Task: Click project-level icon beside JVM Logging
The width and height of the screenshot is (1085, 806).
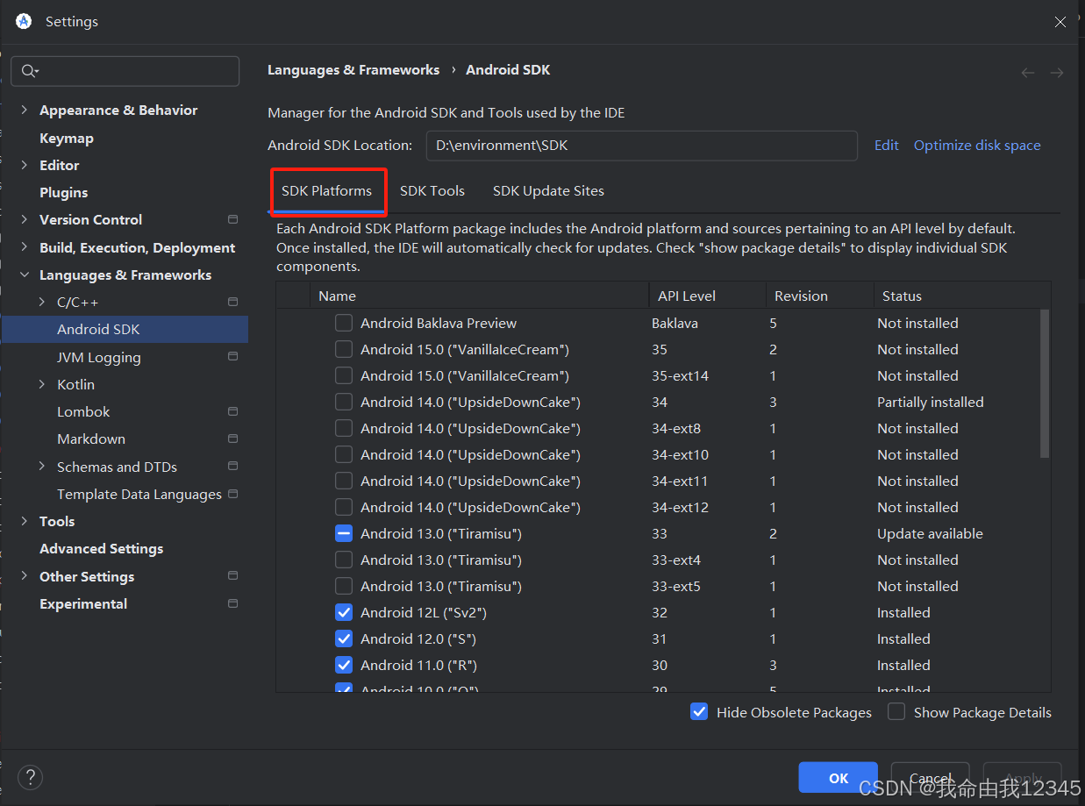Action: pos(232,357)
